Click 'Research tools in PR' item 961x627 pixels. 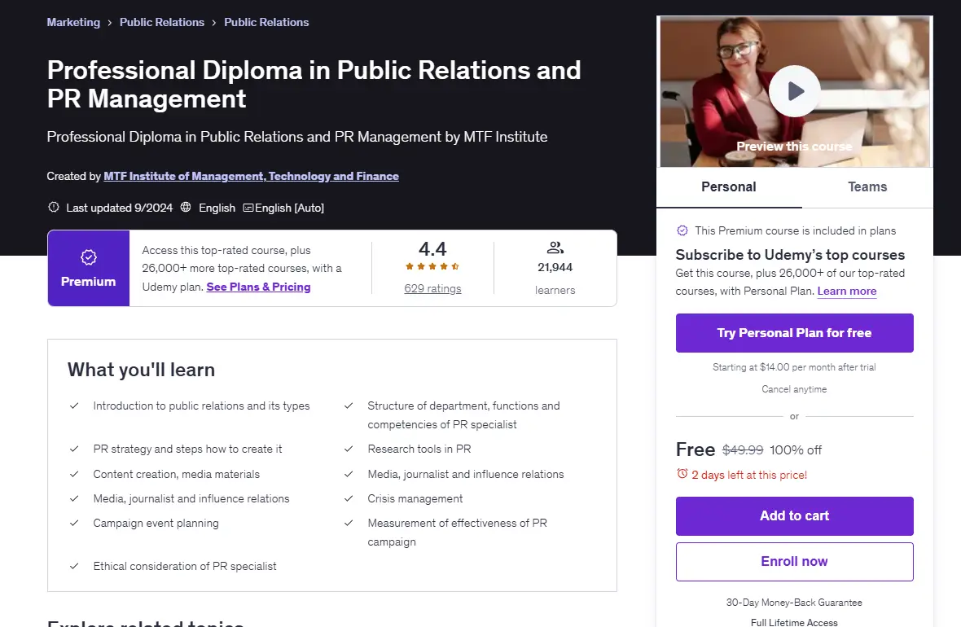click(419, 449)
